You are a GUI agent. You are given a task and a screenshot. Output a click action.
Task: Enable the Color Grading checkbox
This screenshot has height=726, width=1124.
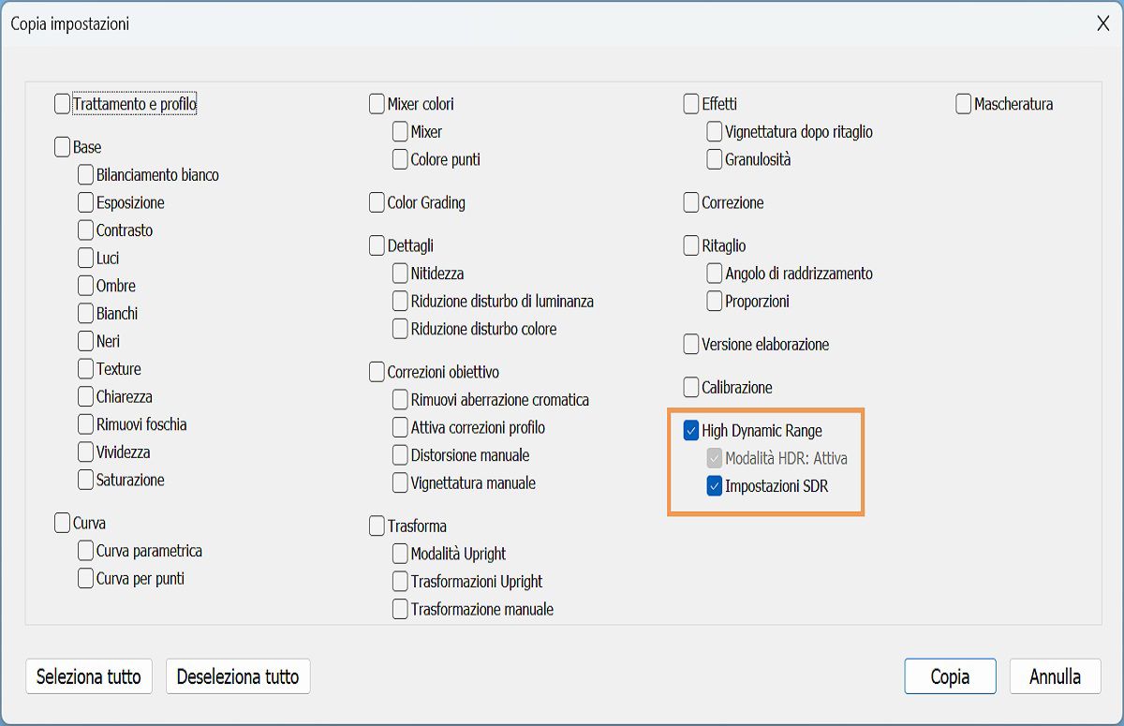click(378, 202)
